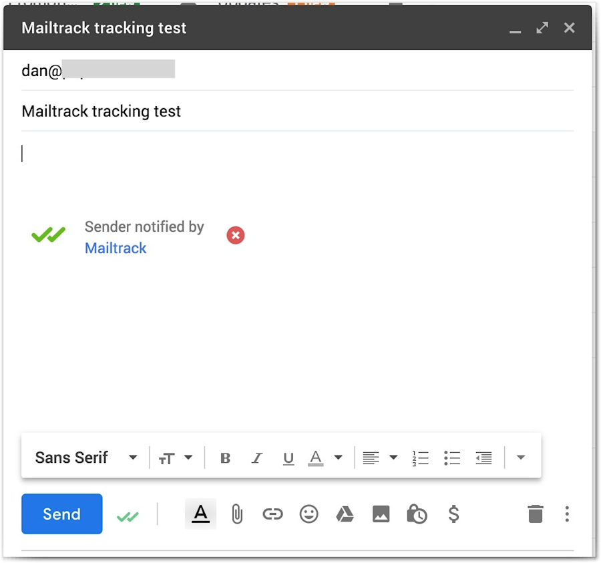Expand more formatting options
Viewport: 601px width, 563px height.
click(x=520, y=457)
